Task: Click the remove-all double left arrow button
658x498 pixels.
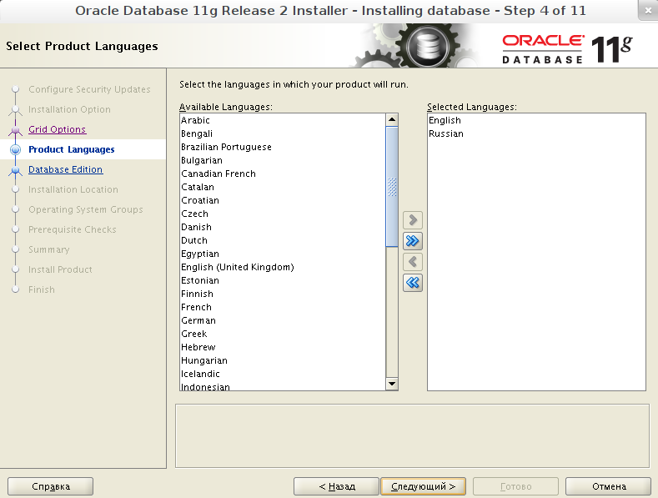Action: click(412, 283)
